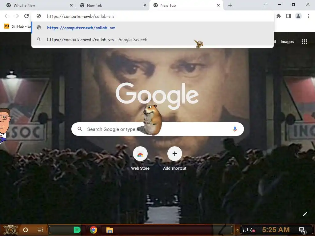Toggle the Chrome side panel
The height and width of the screenshot is (236, 315).
coord(289,16)
